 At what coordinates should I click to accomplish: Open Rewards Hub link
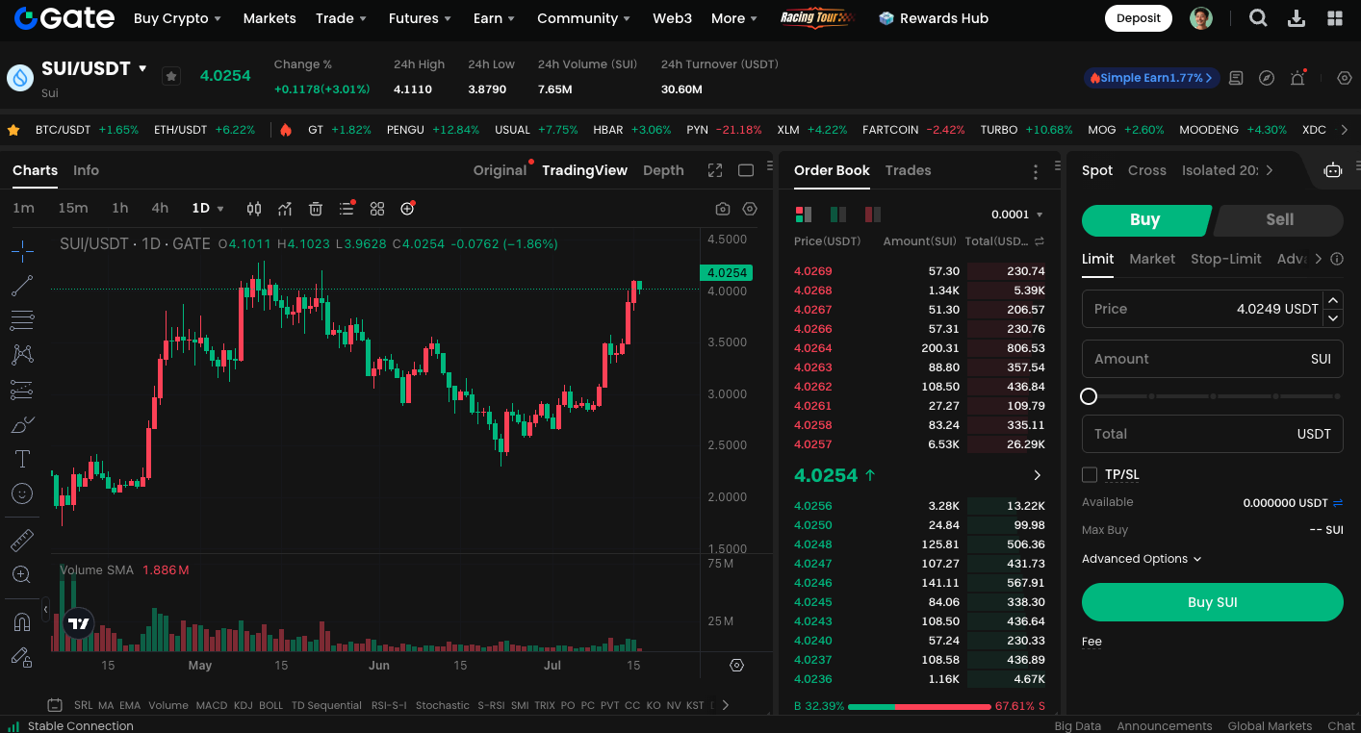tap(934, 18)
